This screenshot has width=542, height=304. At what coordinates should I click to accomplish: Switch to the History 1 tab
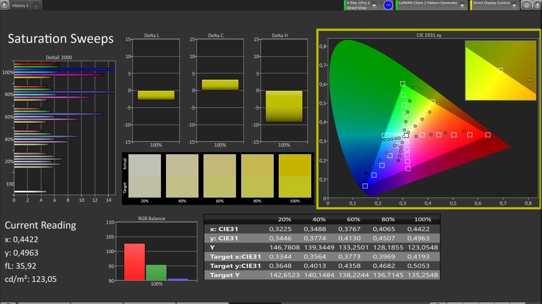click(20, 6)
